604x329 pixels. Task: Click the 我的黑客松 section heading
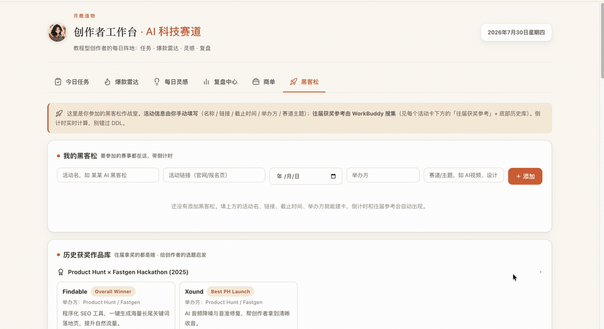tap(80, 155)
